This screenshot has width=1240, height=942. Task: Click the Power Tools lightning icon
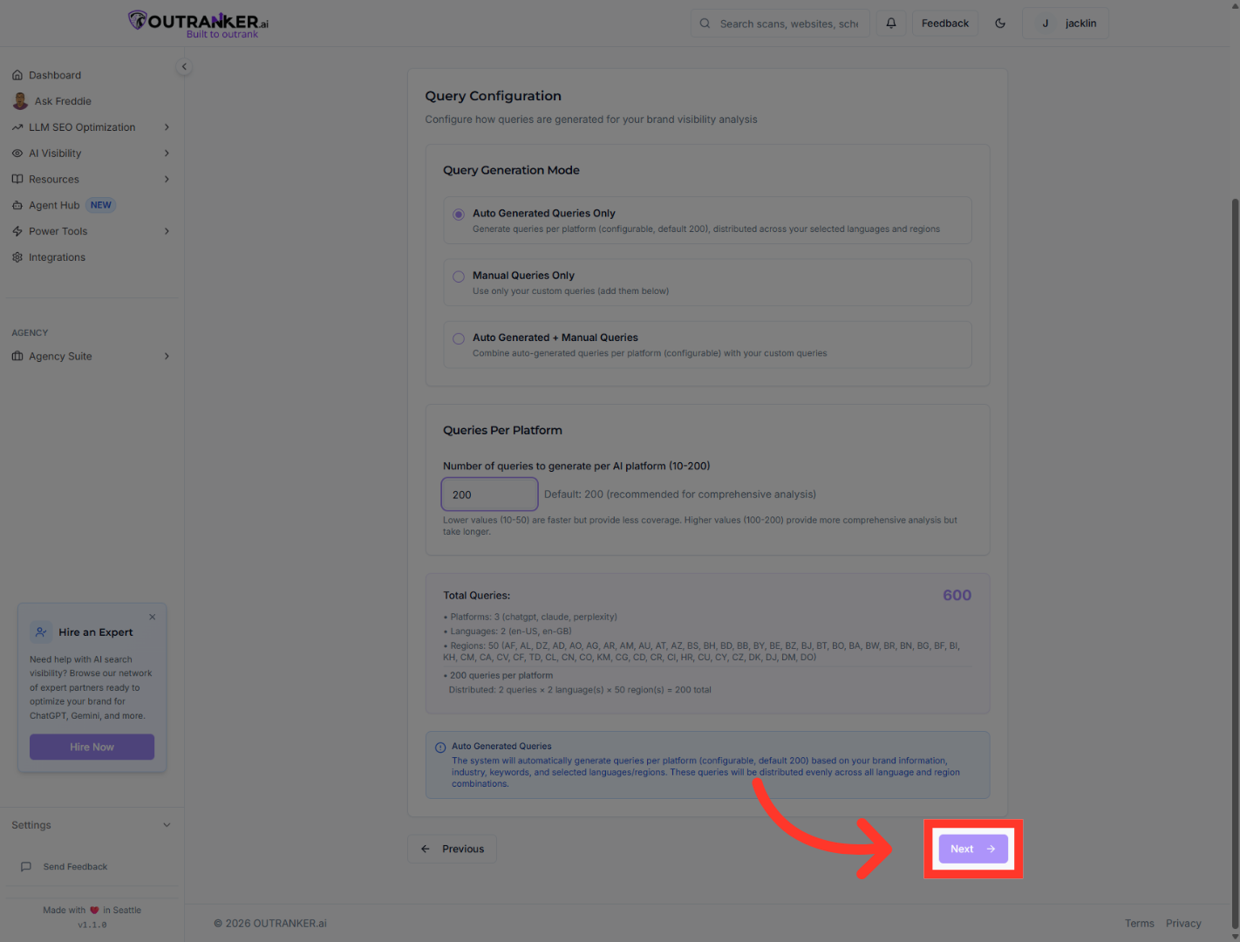click(x=17, y=231)
